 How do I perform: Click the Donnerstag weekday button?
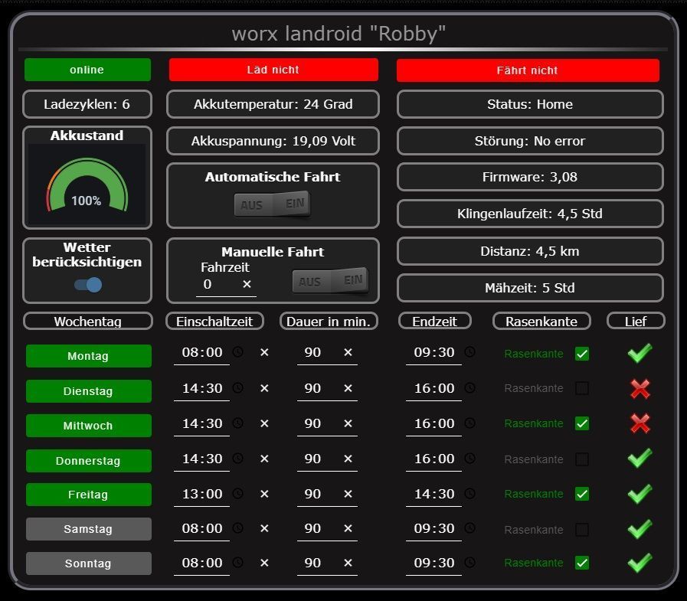click(x=89, y=460)
